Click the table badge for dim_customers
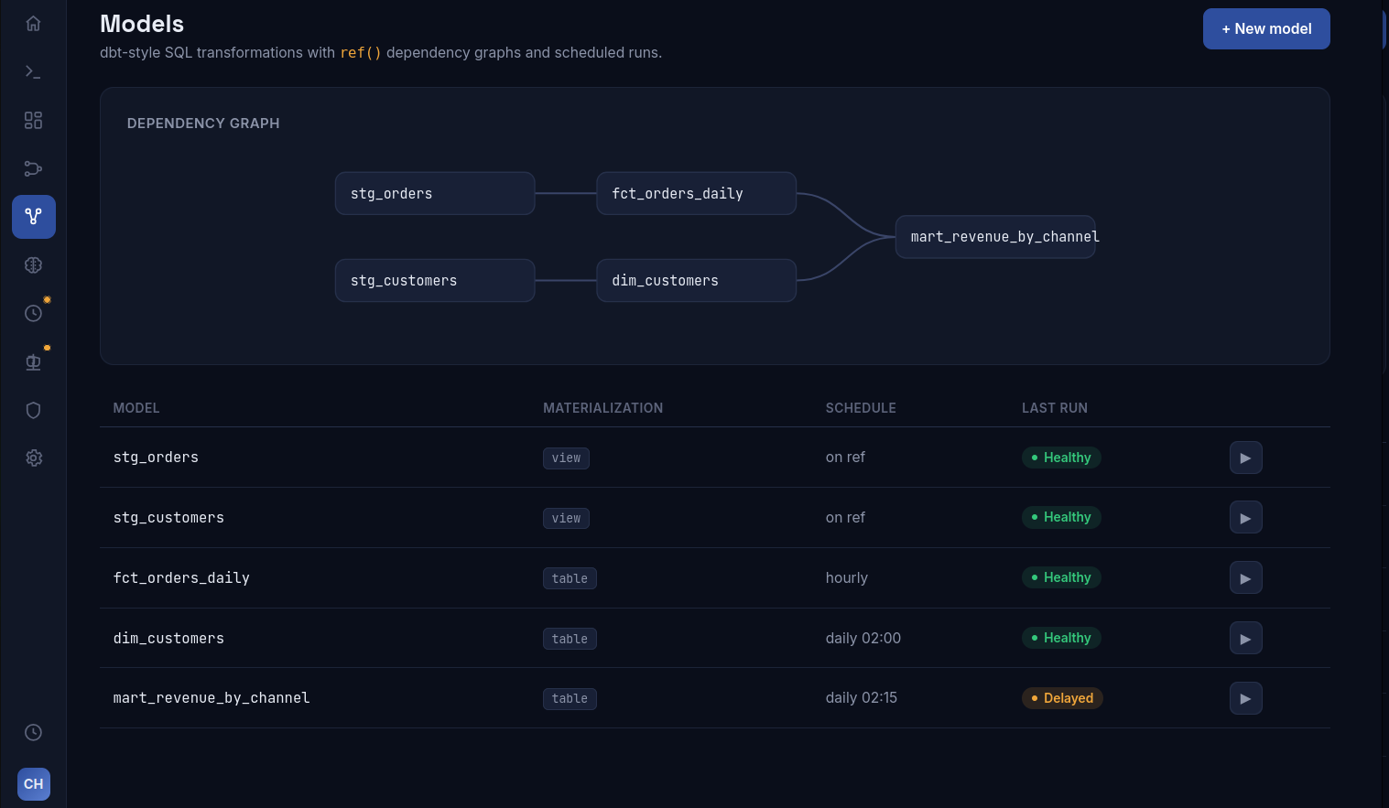Image resolution: width=1389 pixels, height=808 pixels. (570, 639)
